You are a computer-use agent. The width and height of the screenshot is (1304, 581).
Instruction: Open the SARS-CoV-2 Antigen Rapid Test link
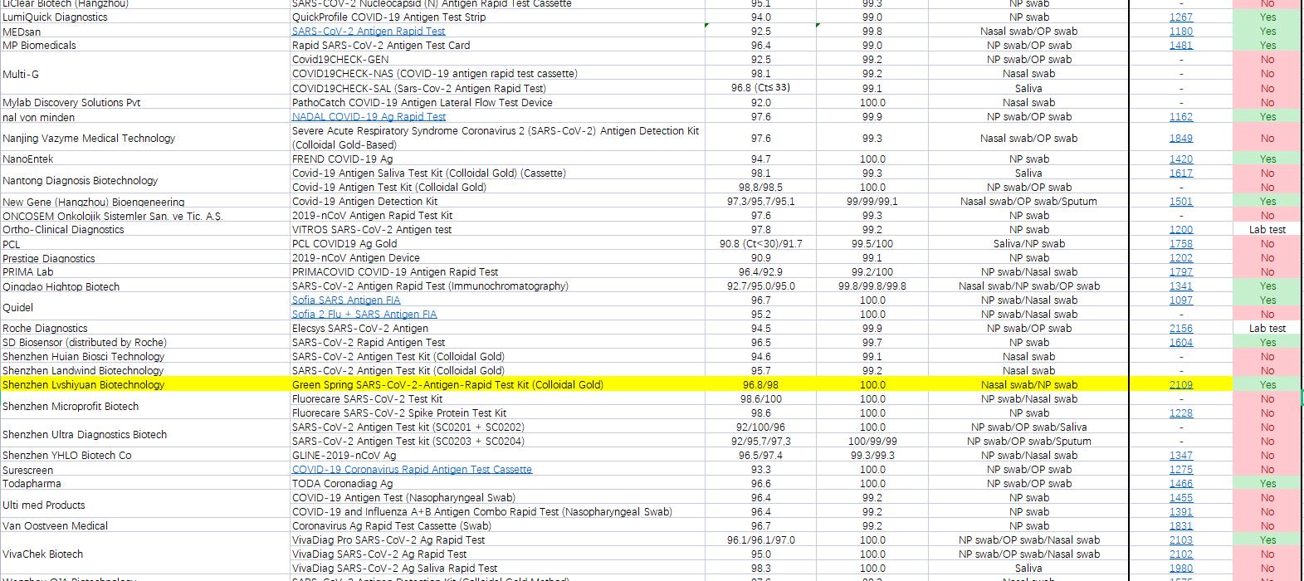pos(369,32)
